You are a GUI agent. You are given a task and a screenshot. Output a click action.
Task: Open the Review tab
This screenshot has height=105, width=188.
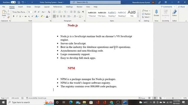pyautogui.click(x=79, y=7)
